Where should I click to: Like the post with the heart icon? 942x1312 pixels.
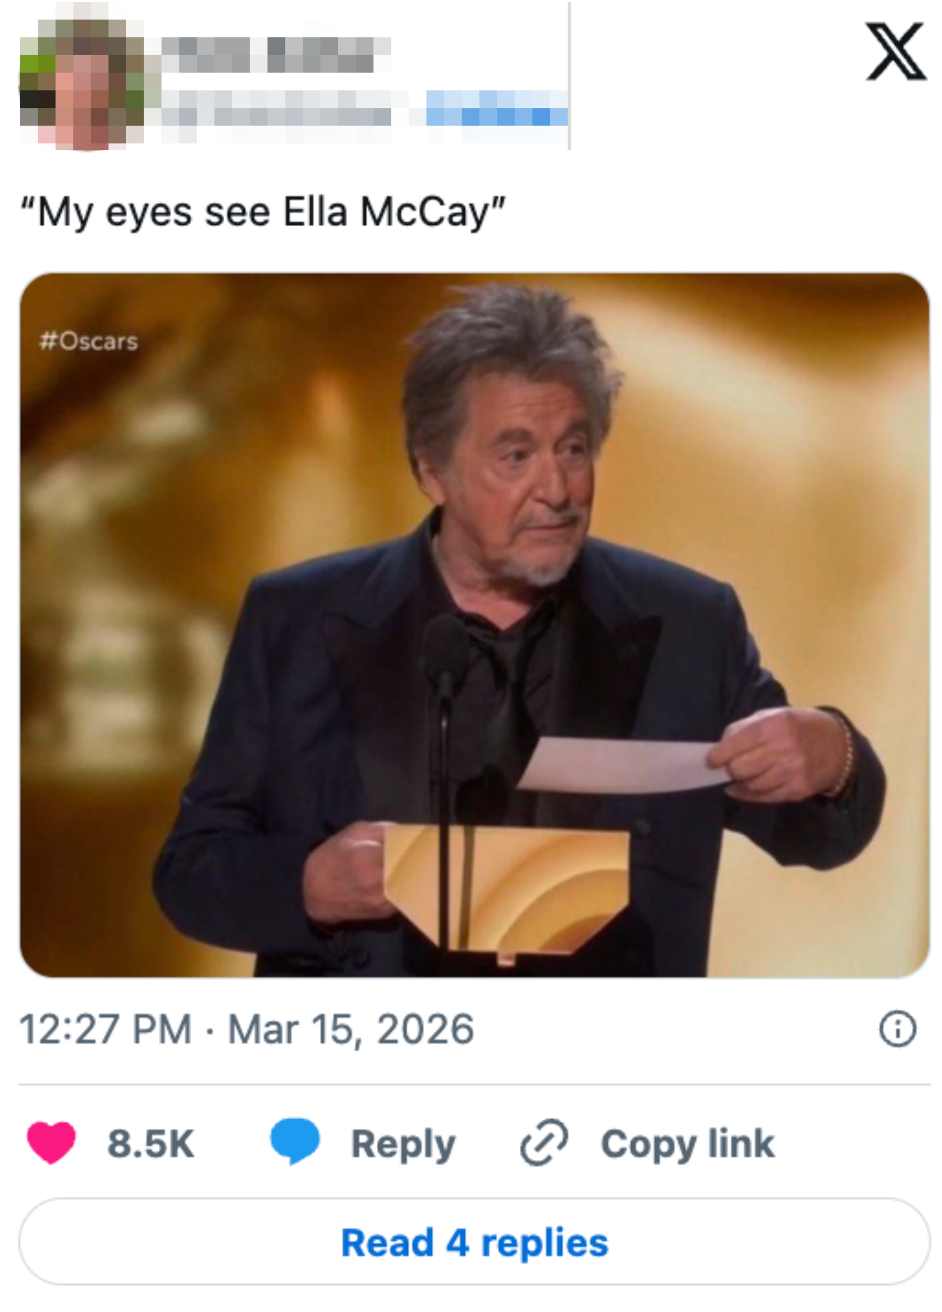click(x=51, y=1142)
